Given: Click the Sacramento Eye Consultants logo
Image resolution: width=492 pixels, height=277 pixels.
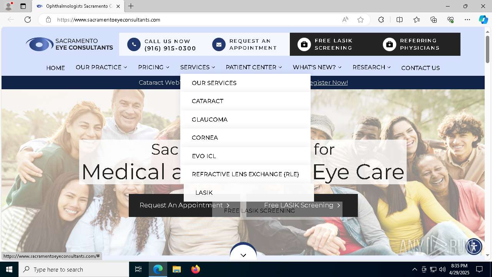Looking at the screenshot, I should coord(70,44).
